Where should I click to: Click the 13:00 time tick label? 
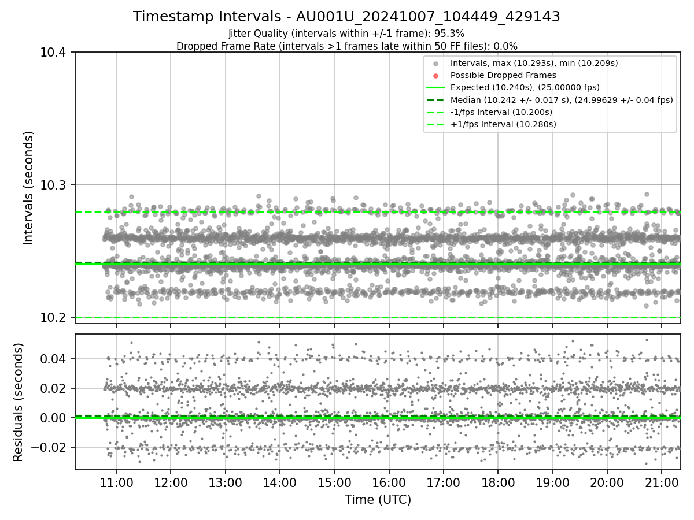pyautogui.click(x=225, y=482)
